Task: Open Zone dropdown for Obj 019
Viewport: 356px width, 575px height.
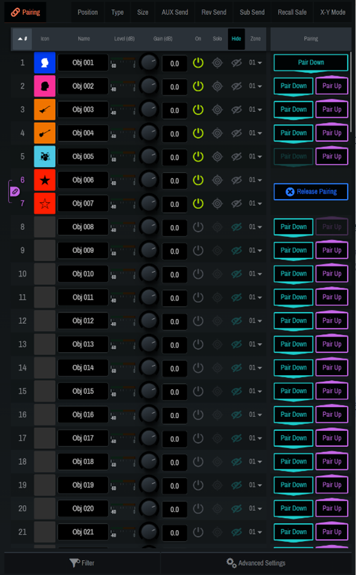Action: coord(256,485)
